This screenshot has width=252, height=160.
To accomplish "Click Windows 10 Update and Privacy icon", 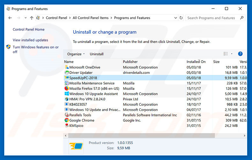I will coord(67,110).
